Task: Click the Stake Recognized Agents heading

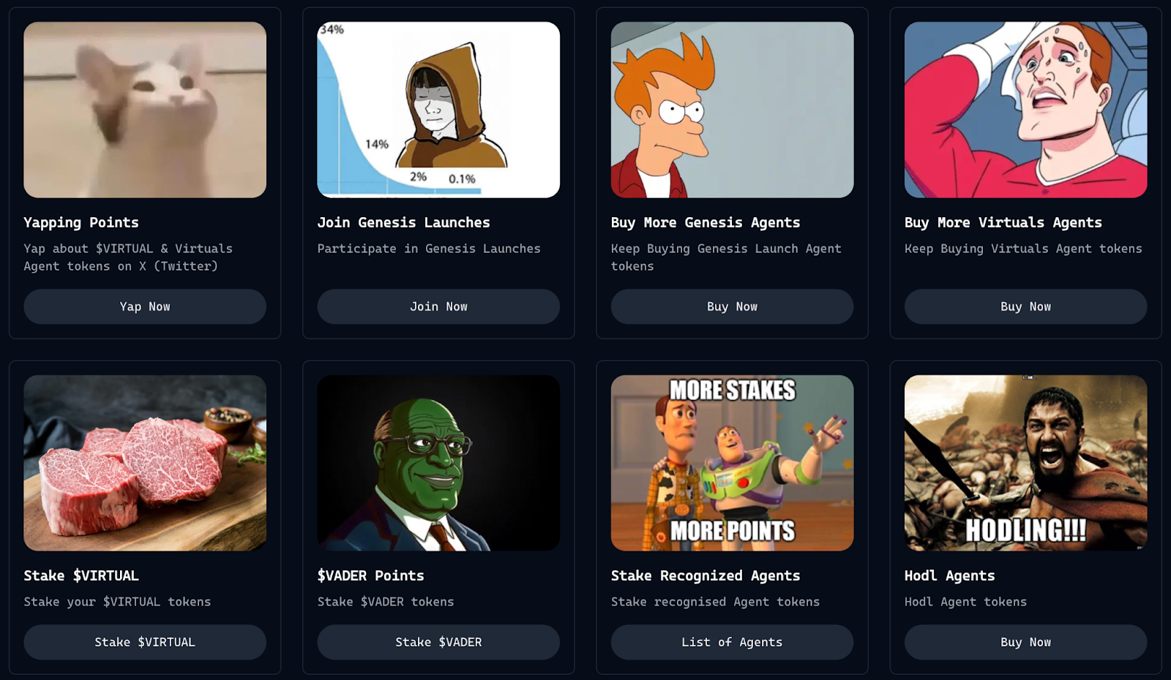Action: coord(706,575)
